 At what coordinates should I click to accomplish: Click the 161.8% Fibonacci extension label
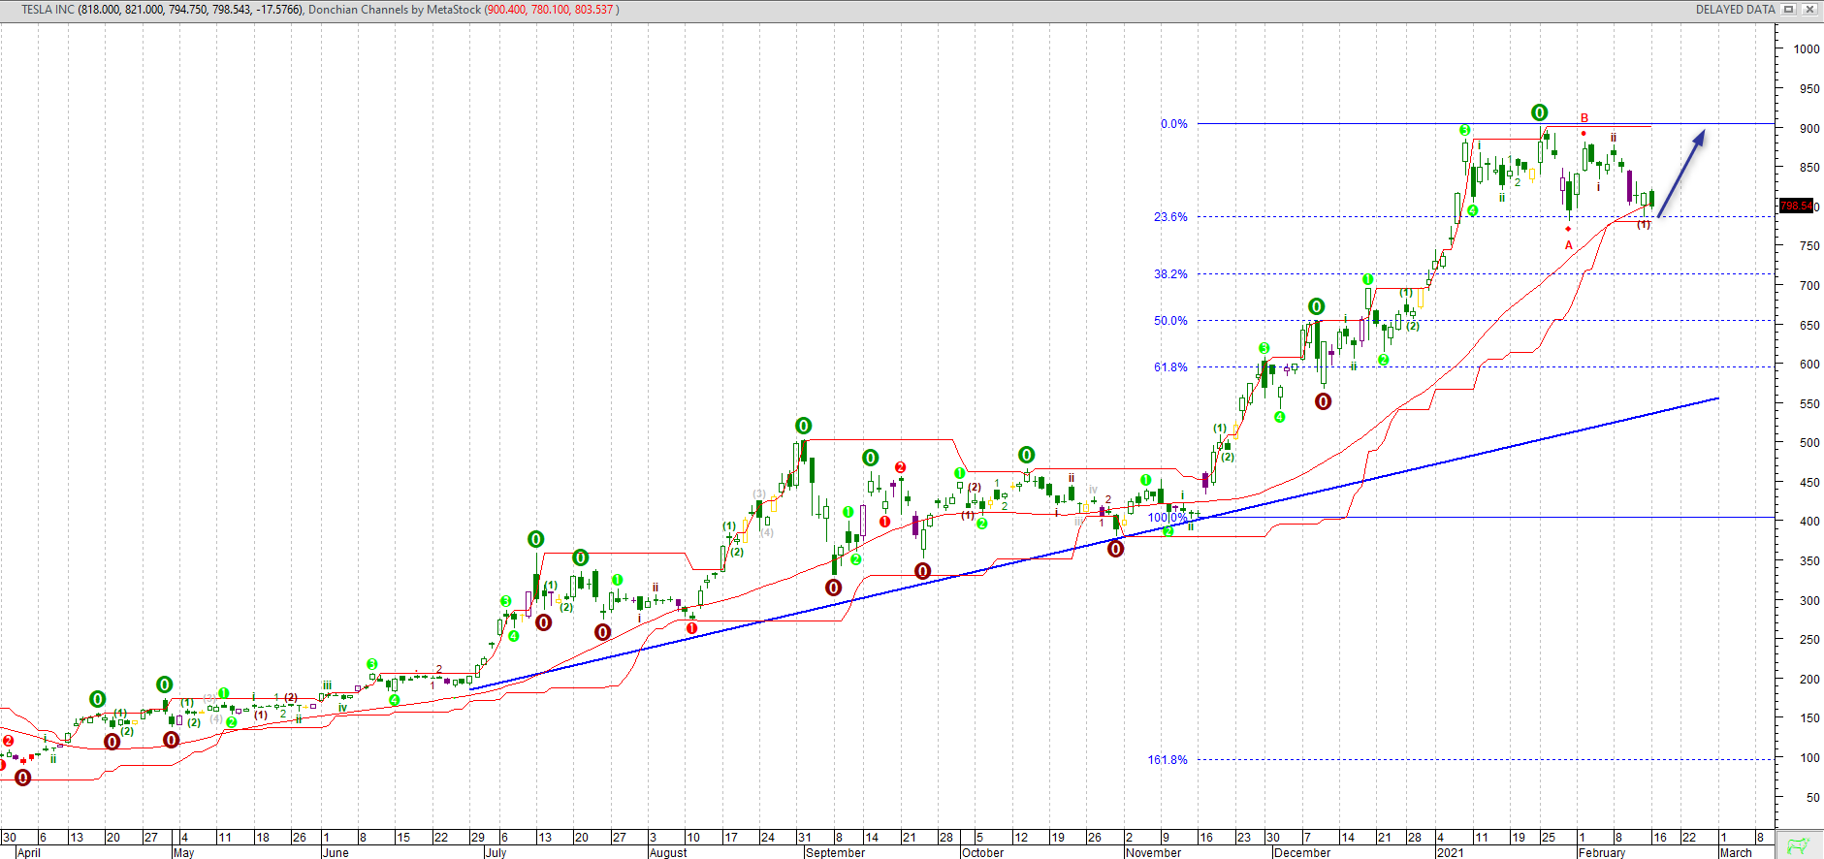coord(1168,760)
